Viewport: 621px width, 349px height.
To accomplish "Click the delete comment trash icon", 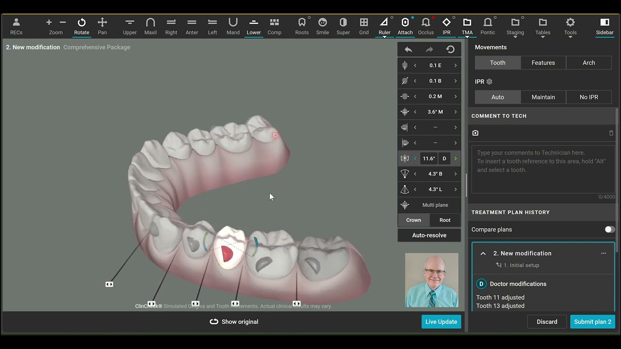I will pyautogui.click(x=611, y=133).
